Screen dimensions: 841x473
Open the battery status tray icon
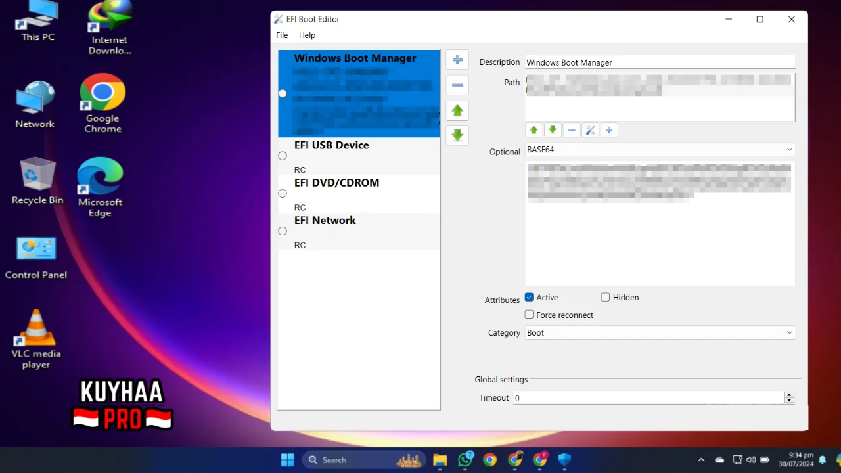765,460
